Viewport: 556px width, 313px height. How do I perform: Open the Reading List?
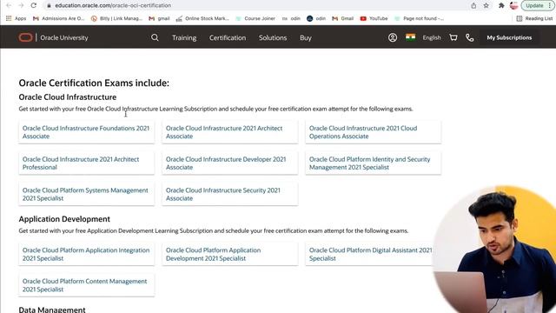(x=534, y=18)
